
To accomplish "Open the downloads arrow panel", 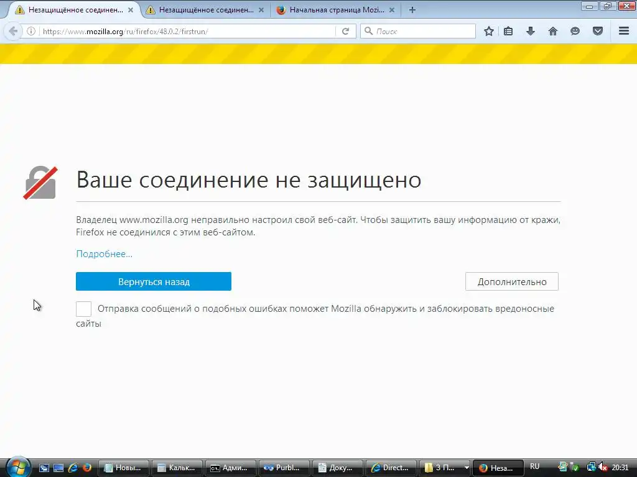I will click(x=531, y=31).
